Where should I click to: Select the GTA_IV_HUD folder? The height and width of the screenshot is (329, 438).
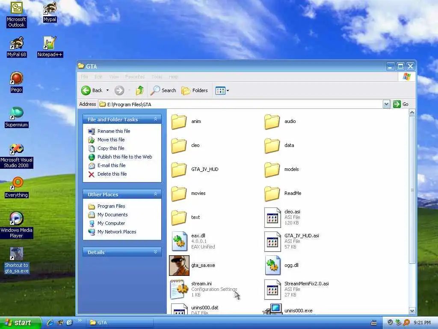195,170
